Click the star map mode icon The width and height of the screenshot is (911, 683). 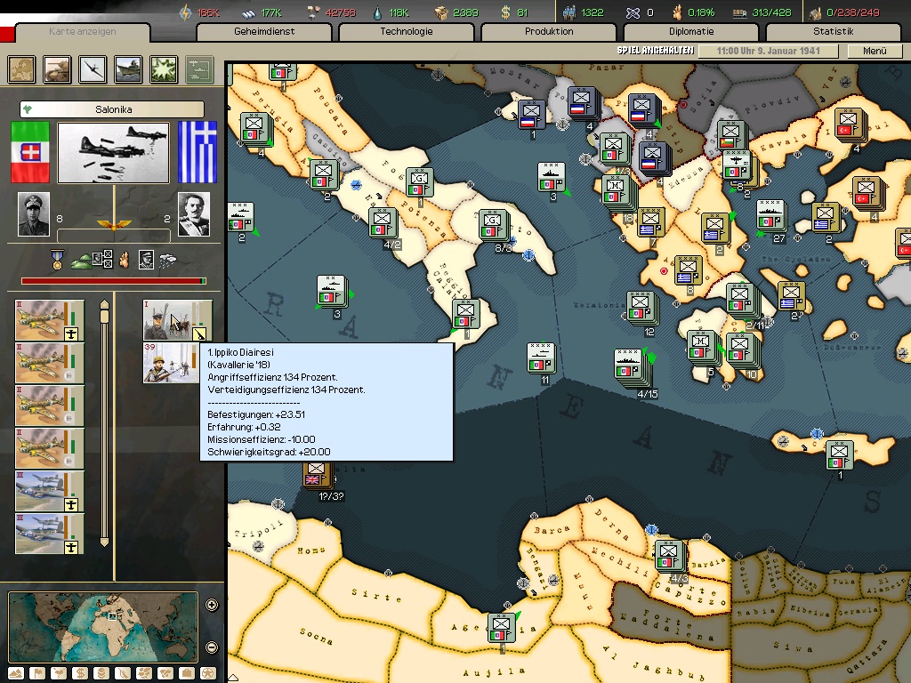click(208, 673)
